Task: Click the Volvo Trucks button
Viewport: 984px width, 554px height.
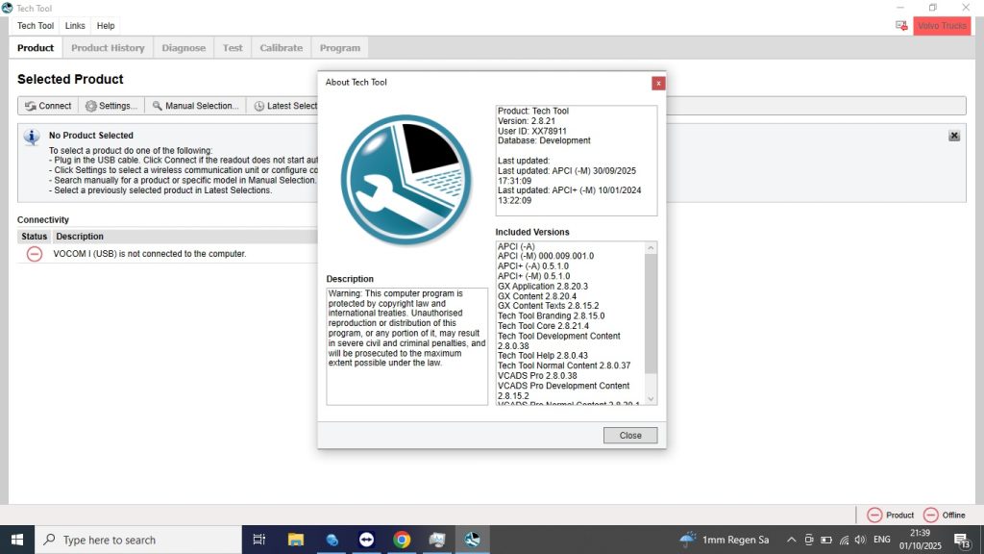Action: (x=942, y=26)
